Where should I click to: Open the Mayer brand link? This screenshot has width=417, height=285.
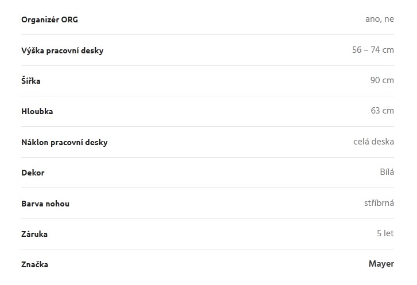click(x=381, y=264)
